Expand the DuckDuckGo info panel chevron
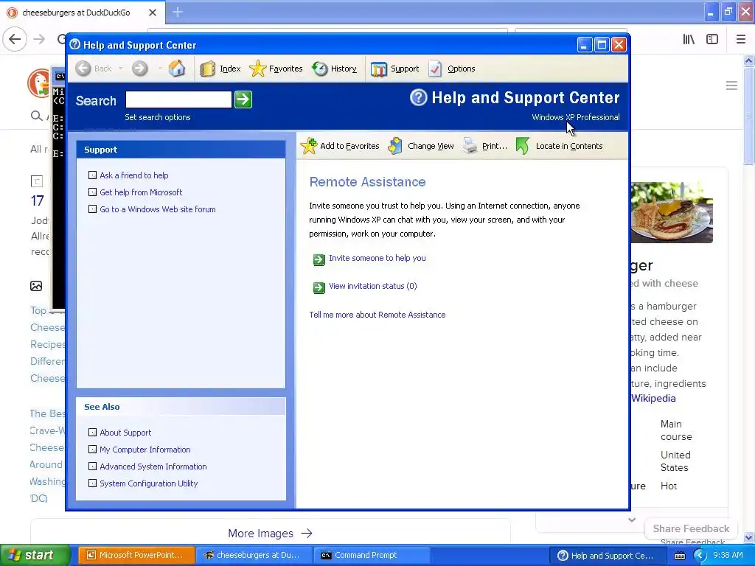The height and width of the screenshot is (566, 755). click(632, 520)
